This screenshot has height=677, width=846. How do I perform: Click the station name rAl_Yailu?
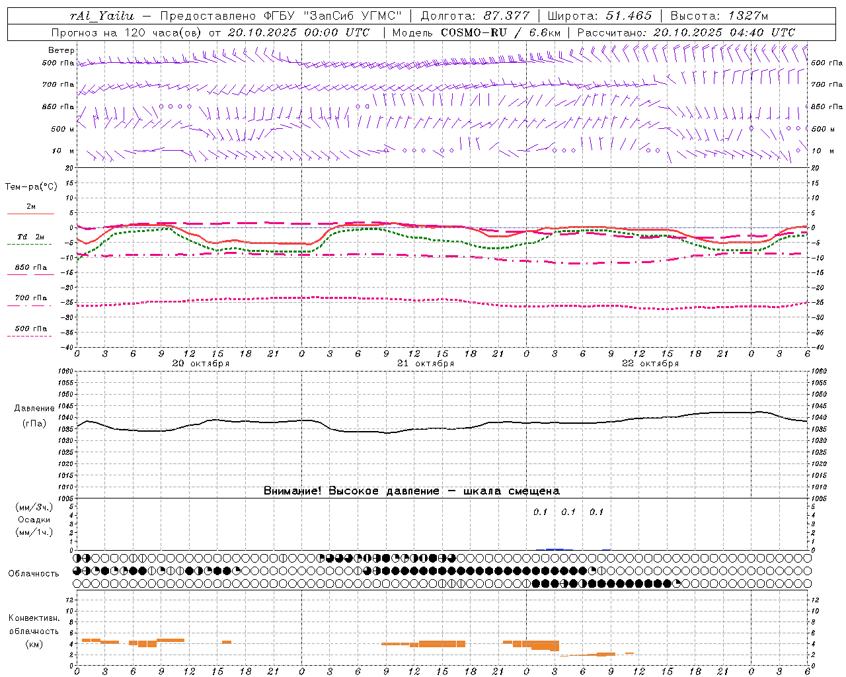click(x=102, y=16)
